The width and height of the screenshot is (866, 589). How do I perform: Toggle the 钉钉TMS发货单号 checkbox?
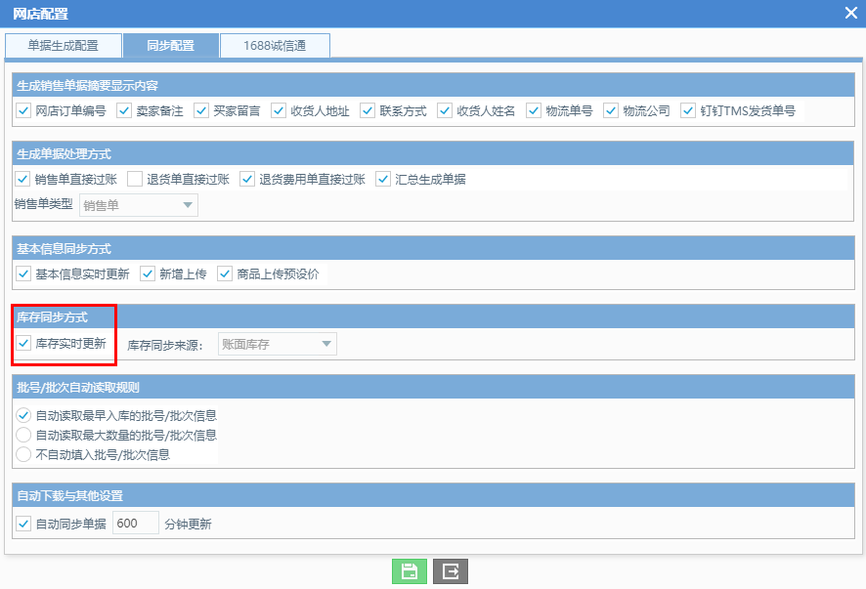coord(688,111)
